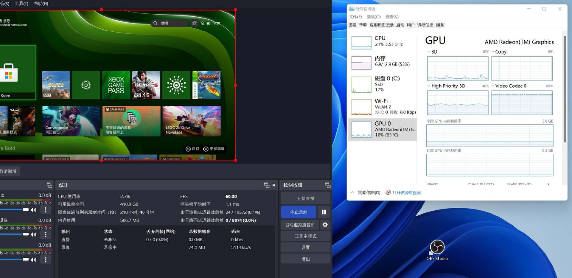
Task: Mute the top audio mixer channel
Action: point(34,210)
